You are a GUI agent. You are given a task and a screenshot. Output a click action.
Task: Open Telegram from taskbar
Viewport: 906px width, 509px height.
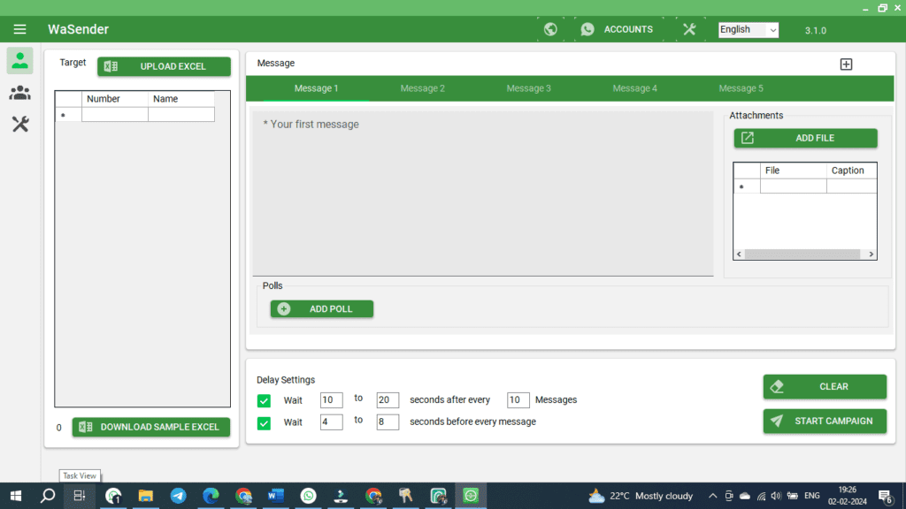pos(178,496)
